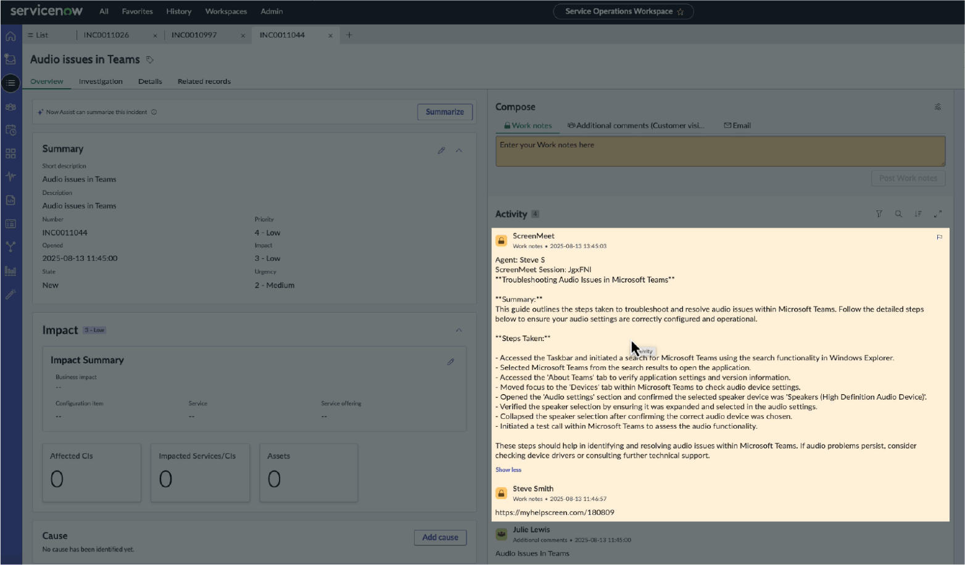The width and height of the screenshot is (965, 565).
Task: Open the Analytics charts icon in the sidebar
Action: (x=10, y=270)
